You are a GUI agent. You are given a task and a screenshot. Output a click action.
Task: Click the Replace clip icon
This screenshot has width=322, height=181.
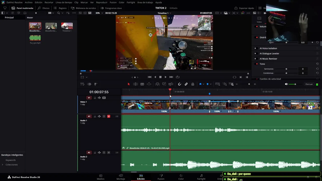click(x=171, y=84)
